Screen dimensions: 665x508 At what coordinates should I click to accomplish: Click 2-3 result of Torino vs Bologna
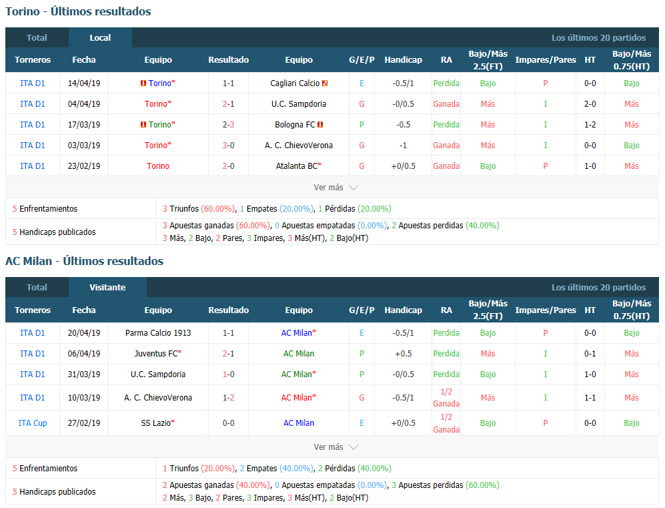pyautogui.click(x=228, y=125)
